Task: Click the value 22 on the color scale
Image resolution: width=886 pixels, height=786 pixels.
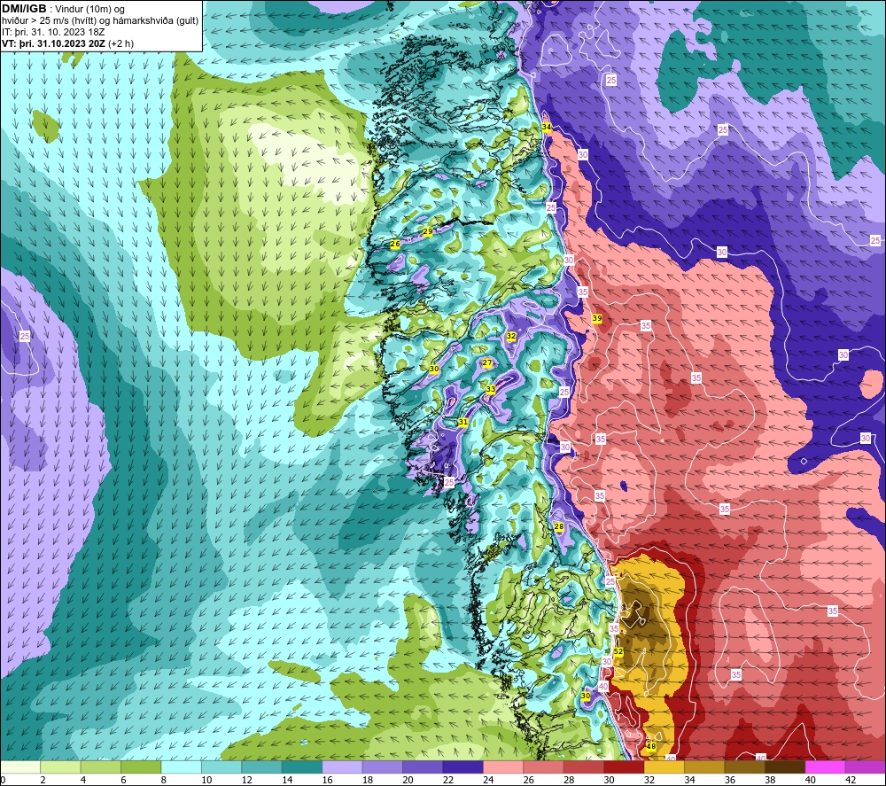Action: pyautogui.click(x=448, y=780)
